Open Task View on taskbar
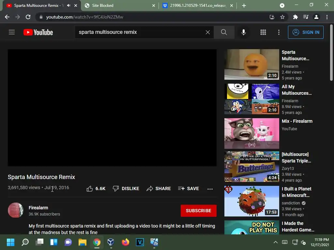334x250 pixels. [x=39, y=242]
